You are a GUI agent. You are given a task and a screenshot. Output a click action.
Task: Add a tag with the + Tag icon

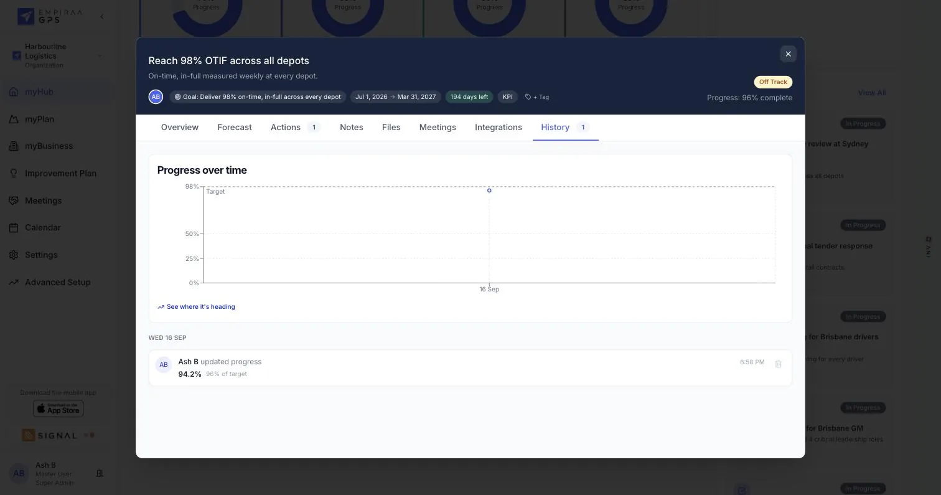click(x=536, y=97)
